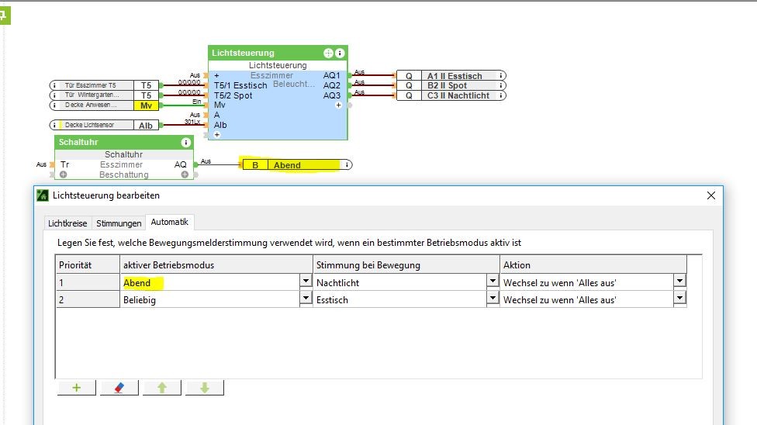Switch to the Lichtkreise tab
The height and width of the screenshot is (425, 757).
[x=67, y=223]
